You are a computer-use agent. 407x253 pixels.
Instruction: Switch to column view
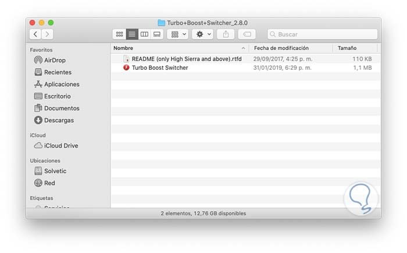144,34
